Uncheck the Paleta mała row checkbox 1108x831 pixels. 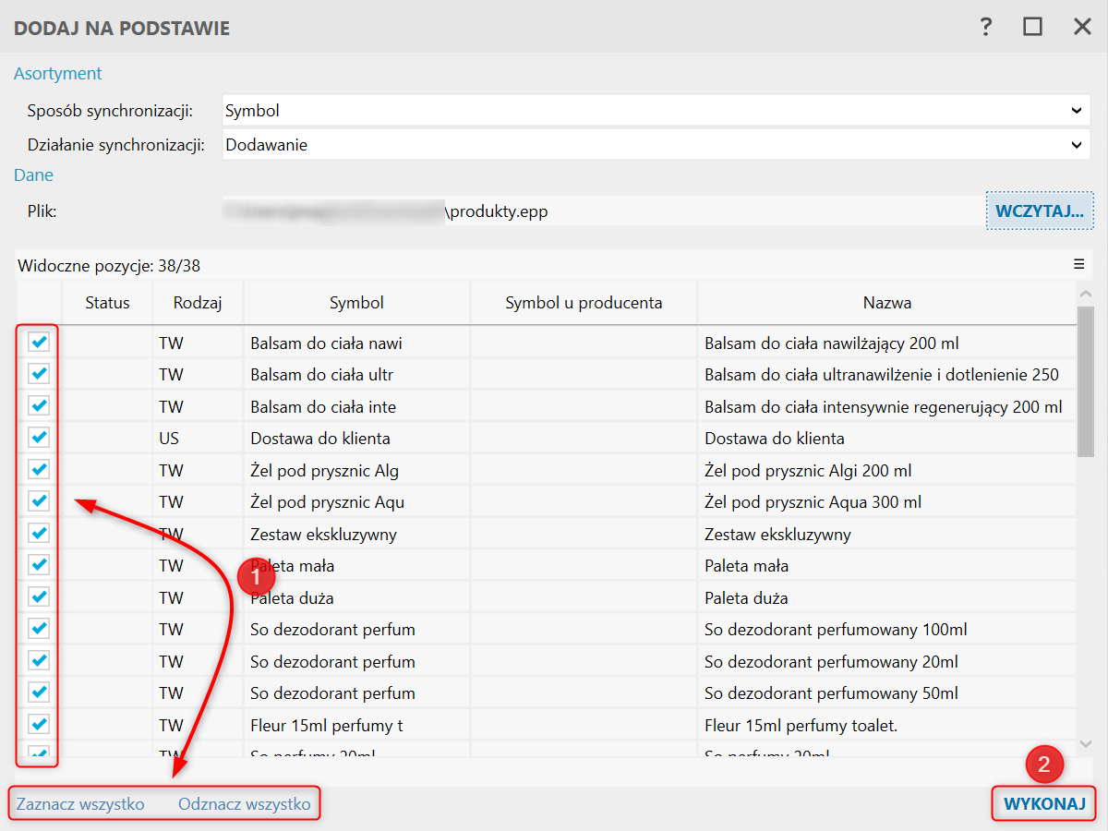point(39,565)
